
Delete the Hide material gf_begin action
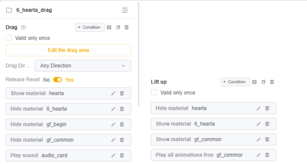(x=122, y=124)
